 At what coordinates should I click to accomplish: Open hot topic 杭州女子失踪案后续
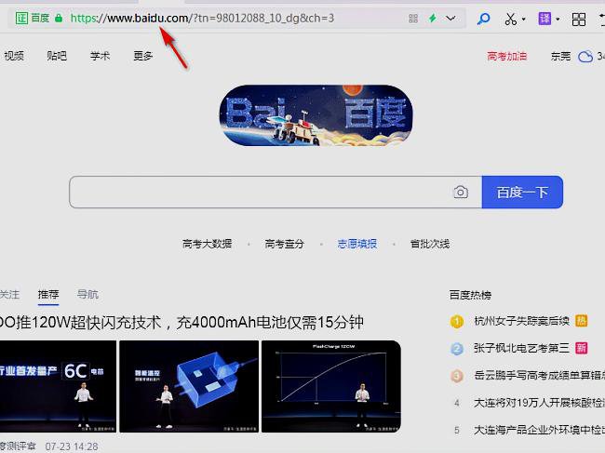[522, 321]
